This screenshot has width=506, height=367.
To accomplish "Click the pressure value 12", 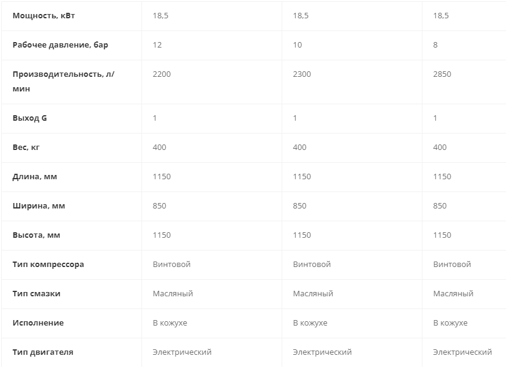I will [157, 45].
